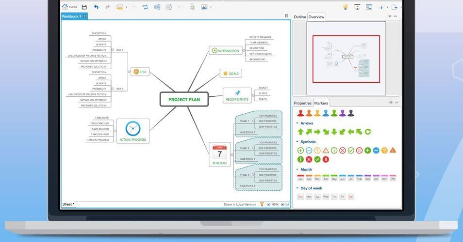Click the Save floppy disk icon
The image size is (463, 242).
84,7
